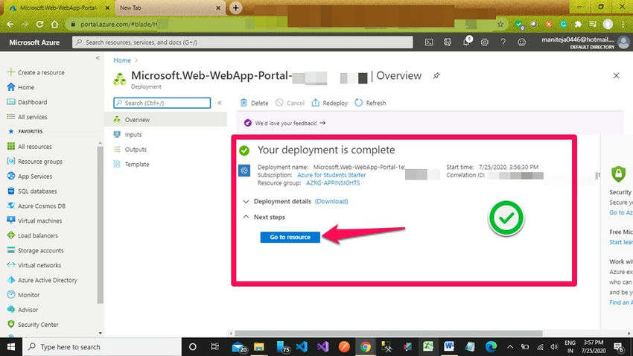Open a new browser tab with plus
Image resolution: width=633 pixels, height=356 pixels.
click(x=236, y=7)
